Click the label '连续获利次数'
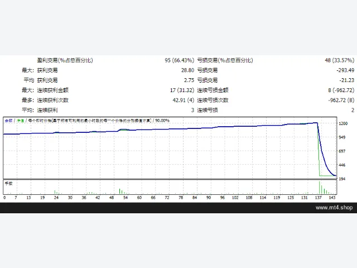 [53, 100]
